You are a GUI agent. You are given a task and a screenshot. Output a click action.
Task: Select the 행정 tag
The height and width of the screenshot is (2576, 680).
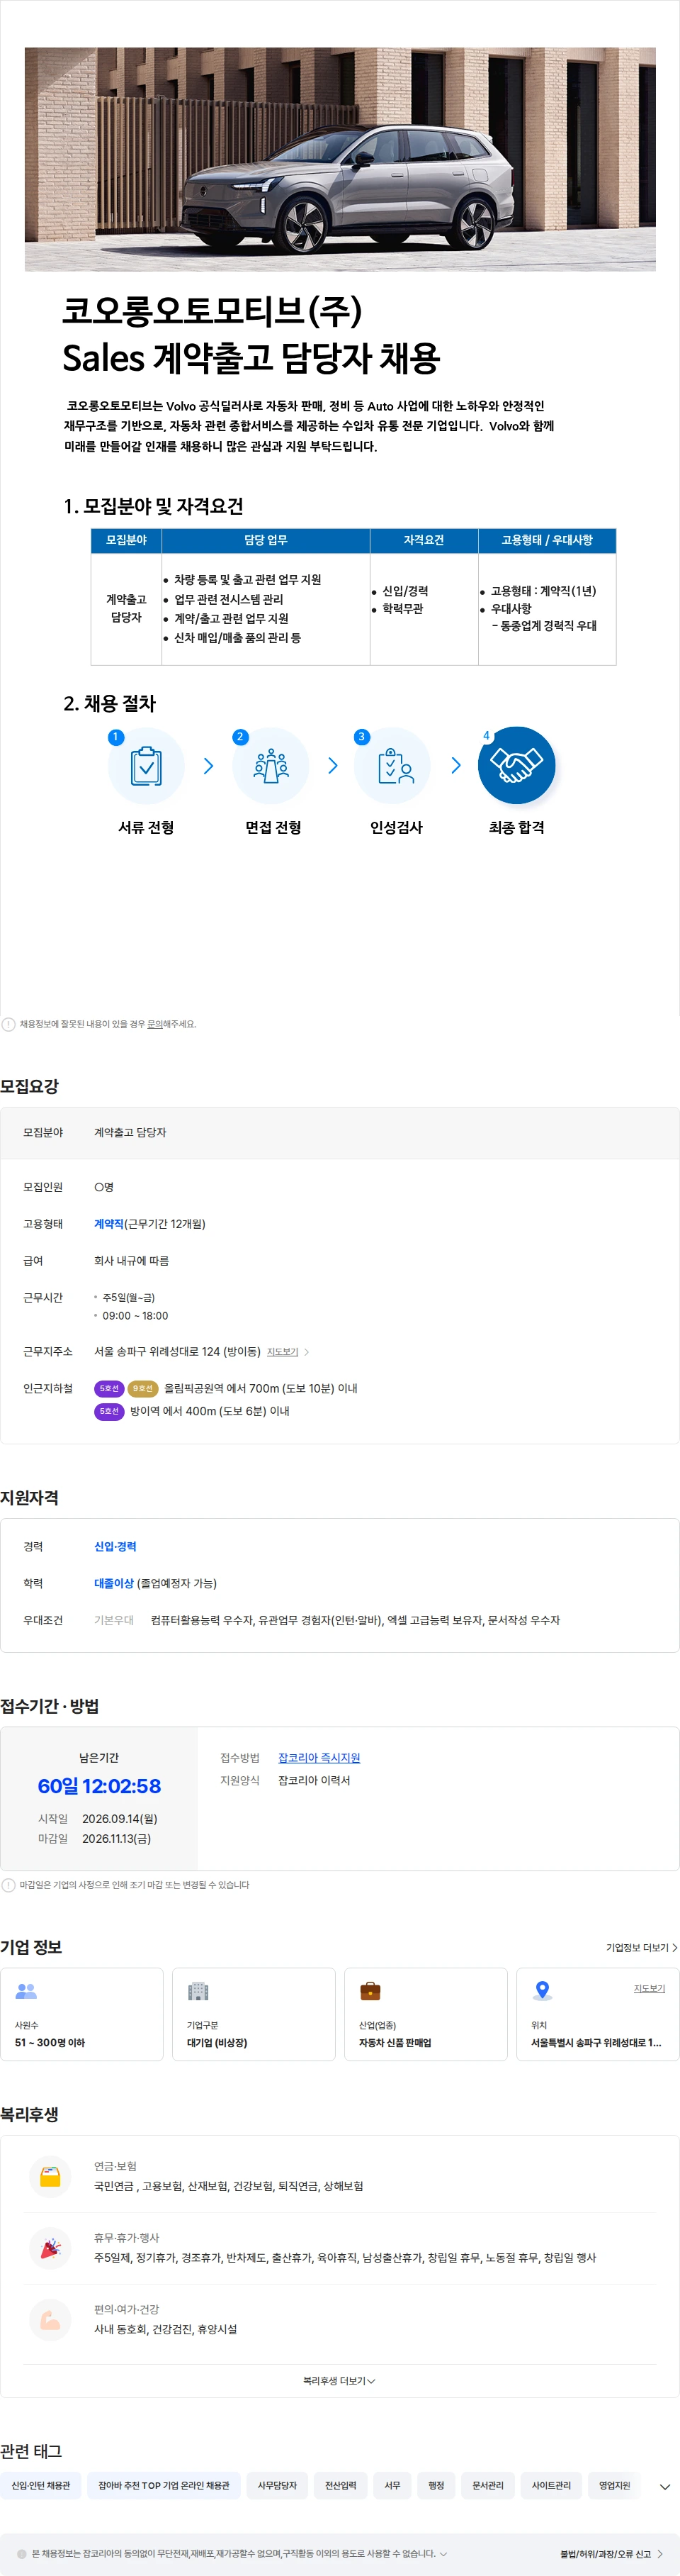(436, 2485)
